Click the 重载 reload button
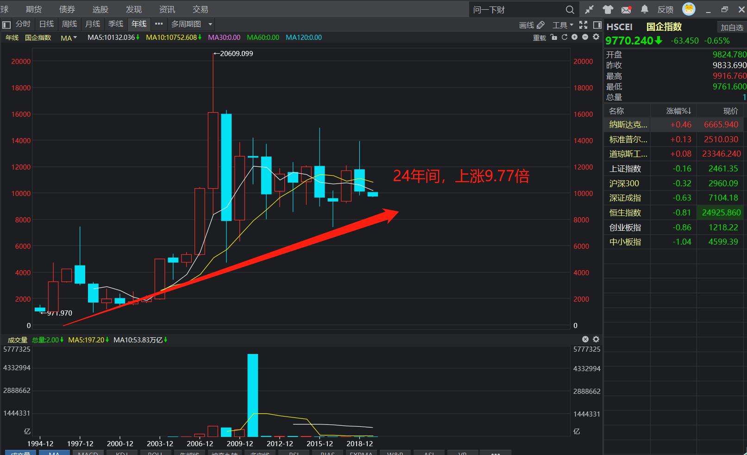This screenshot has height=455, width=747. click(x=540, y=38)
